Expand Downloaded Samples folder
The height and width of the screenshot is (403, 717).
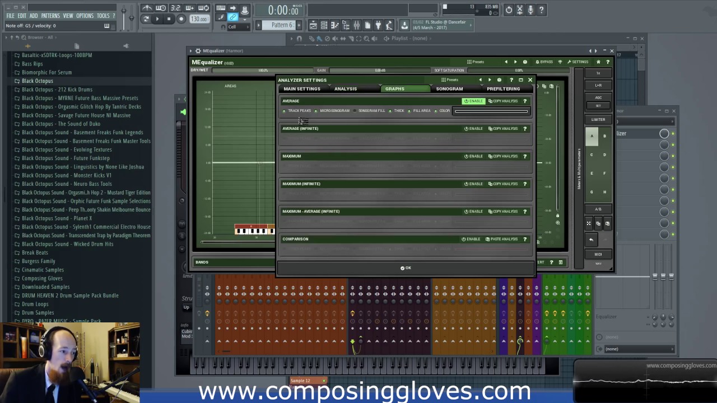pyautogui.click(x=45, y=287)
